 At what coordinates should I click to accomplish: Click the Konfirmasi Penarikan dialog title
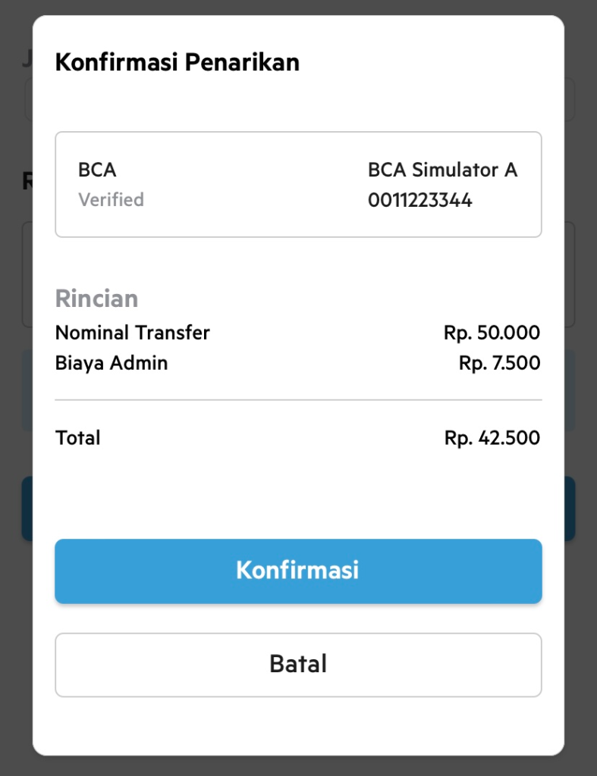pyautogui.click(x=178, y=62)
